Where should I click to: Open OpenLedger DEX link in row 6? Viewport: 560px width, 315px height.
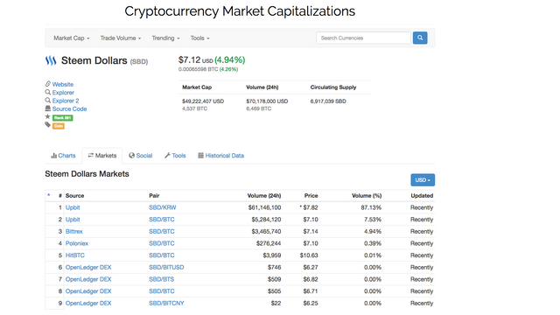(88, 268)
